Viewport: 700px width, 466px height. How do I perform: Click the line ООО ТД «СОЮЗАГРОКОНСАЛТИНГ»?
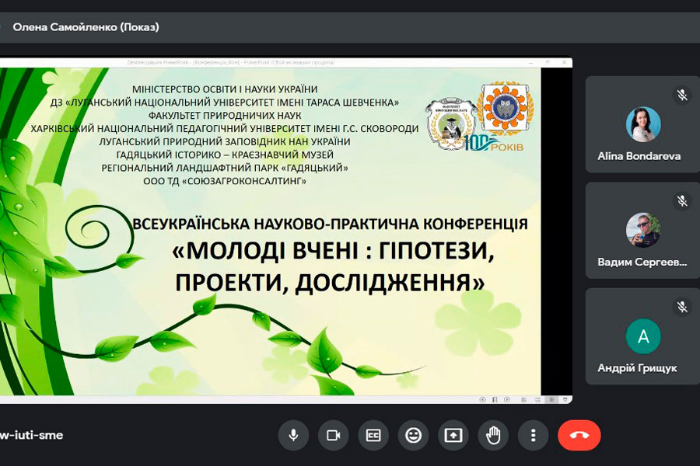click(225, 181)
